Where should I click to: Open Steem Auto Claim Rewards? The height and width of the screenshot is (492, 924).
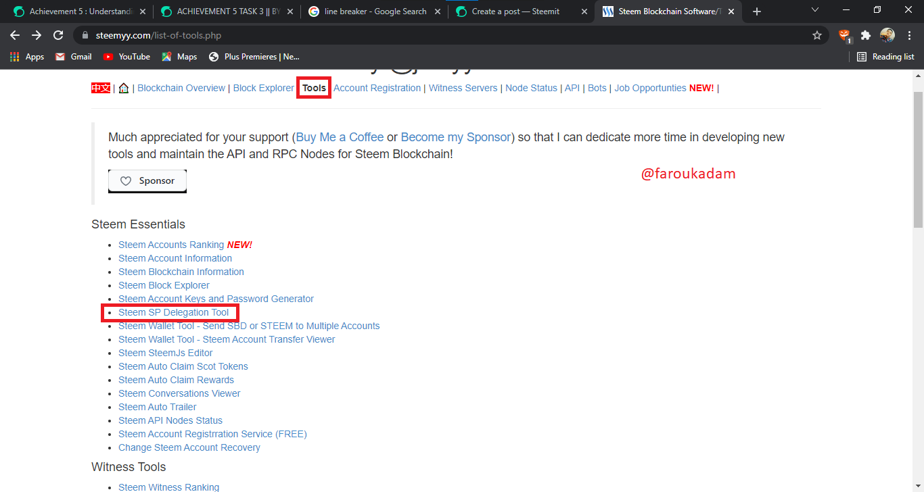tap(176, 380)
